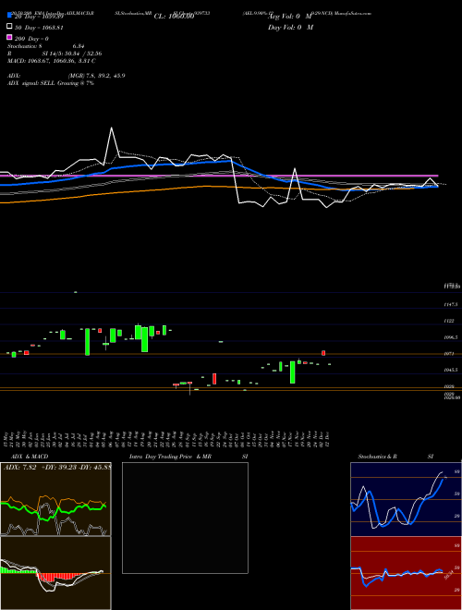Click the 1122 price axis label
The image size is (462, 610).
point(449,321)
